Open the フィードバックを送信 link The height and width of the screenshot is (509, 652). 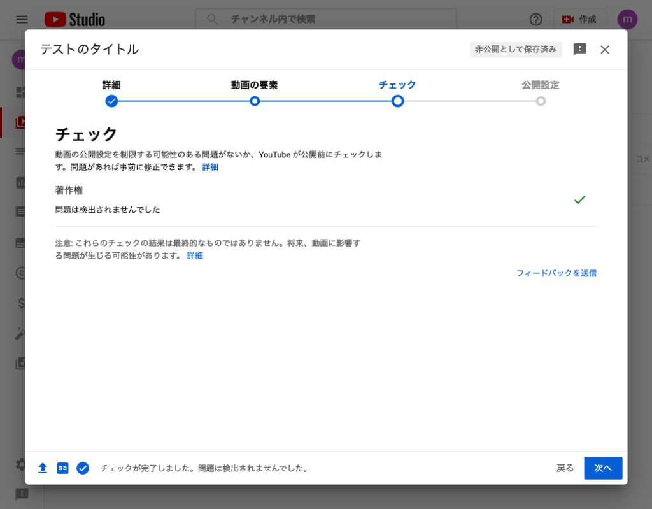557,273
